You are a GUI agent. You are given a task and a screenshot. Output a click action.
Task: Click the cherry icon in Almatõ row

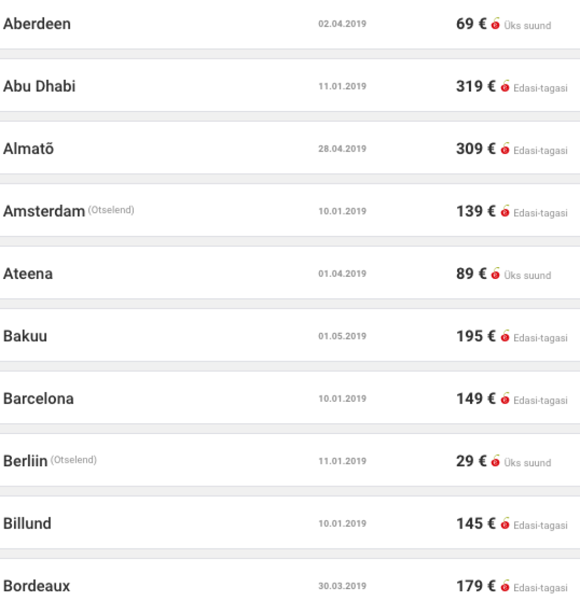click(x=505, y=149)
